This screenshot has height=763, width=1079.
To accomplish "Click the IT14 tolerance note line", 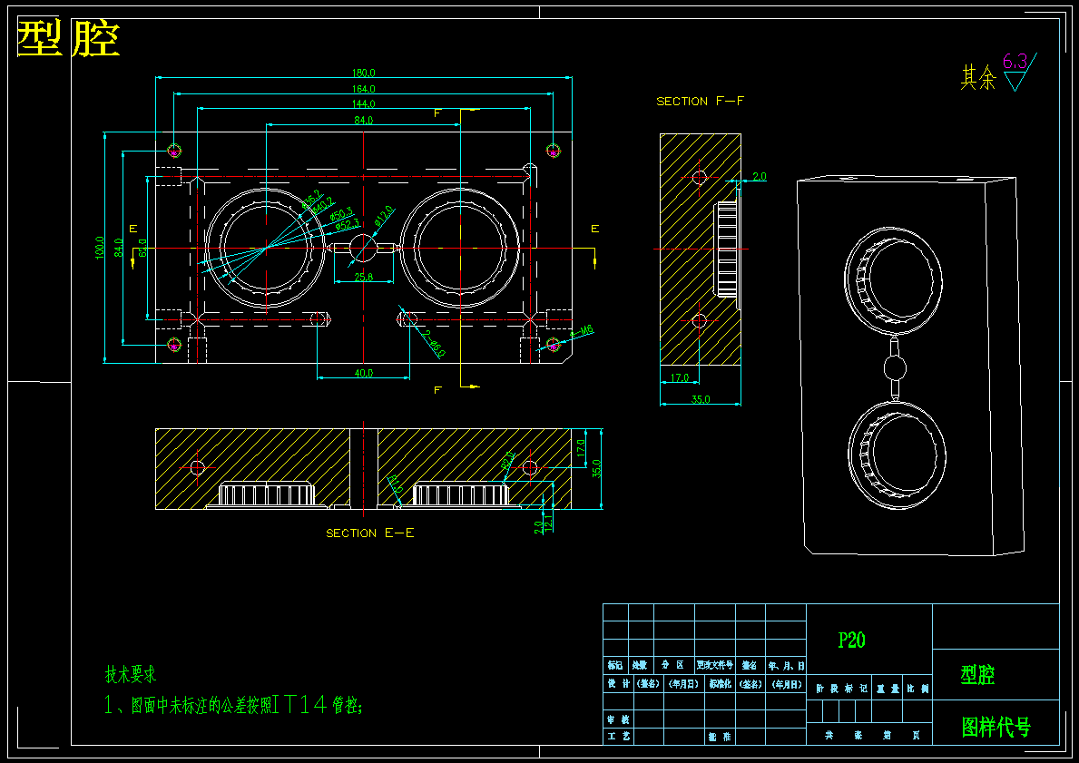I will (x=233, y=705).
